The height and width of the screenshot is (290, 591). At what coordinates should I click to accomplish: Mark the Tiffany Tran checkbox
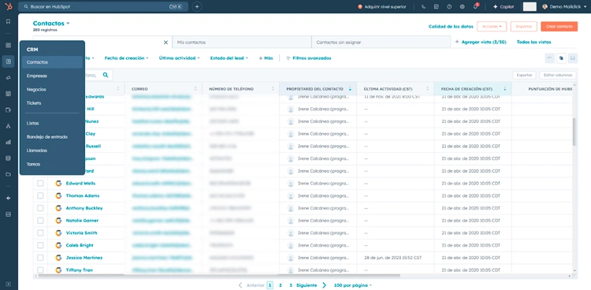[40, 270]
